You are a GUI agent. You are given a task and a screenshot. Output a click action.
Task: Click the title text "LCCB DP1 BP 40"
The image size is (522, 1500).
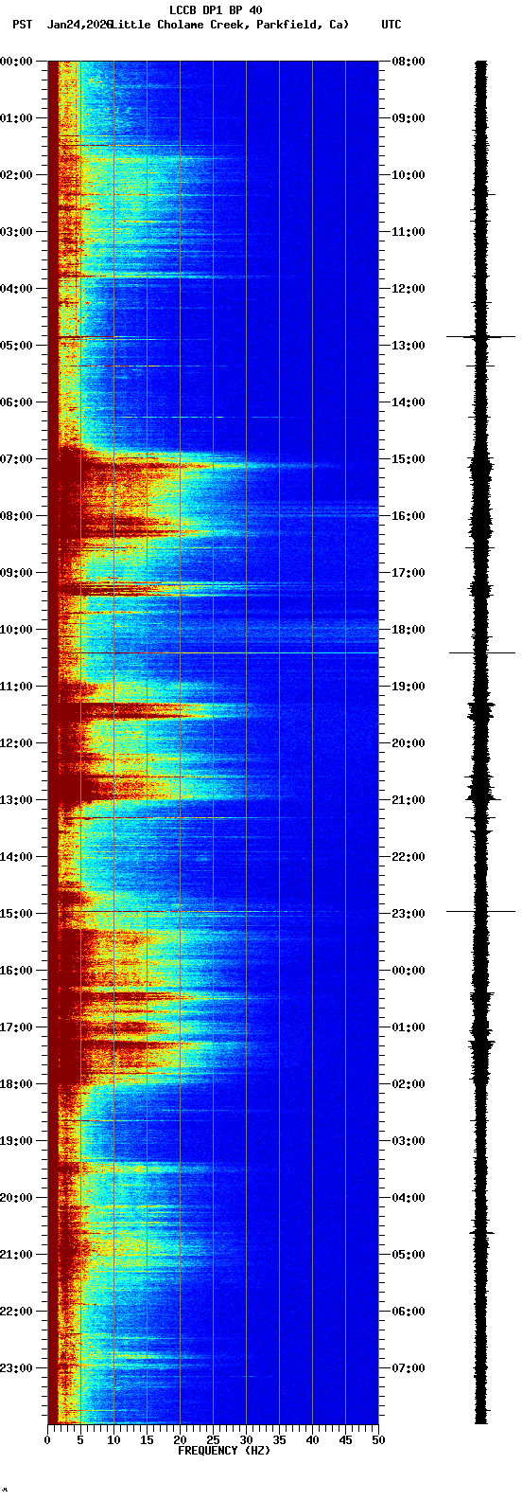tap(216, 10)
